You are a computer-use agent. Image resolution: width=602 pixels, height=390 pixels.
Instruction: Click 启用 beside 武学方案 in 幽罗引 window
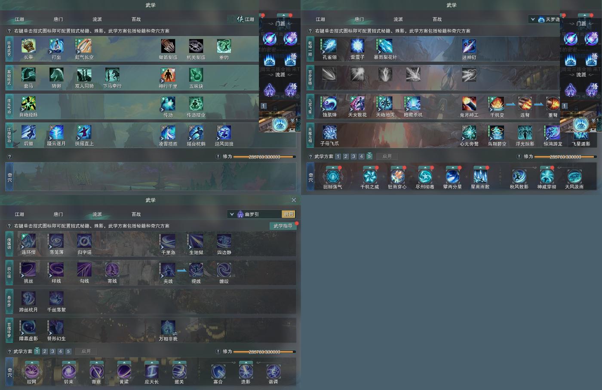click(x=86, y=352)
